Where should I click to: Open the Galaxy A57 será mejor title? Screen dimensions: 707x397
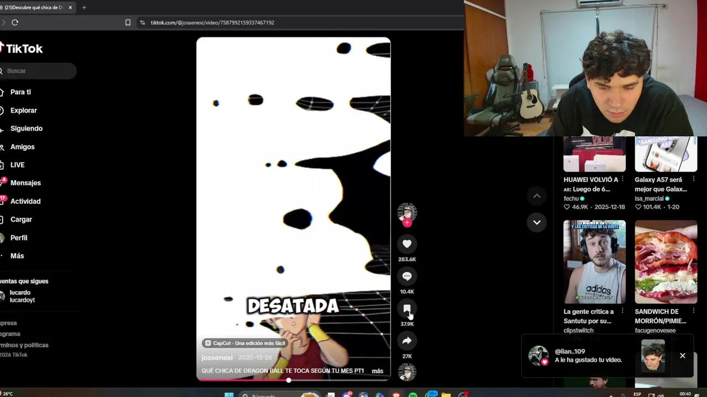point(661,184)
